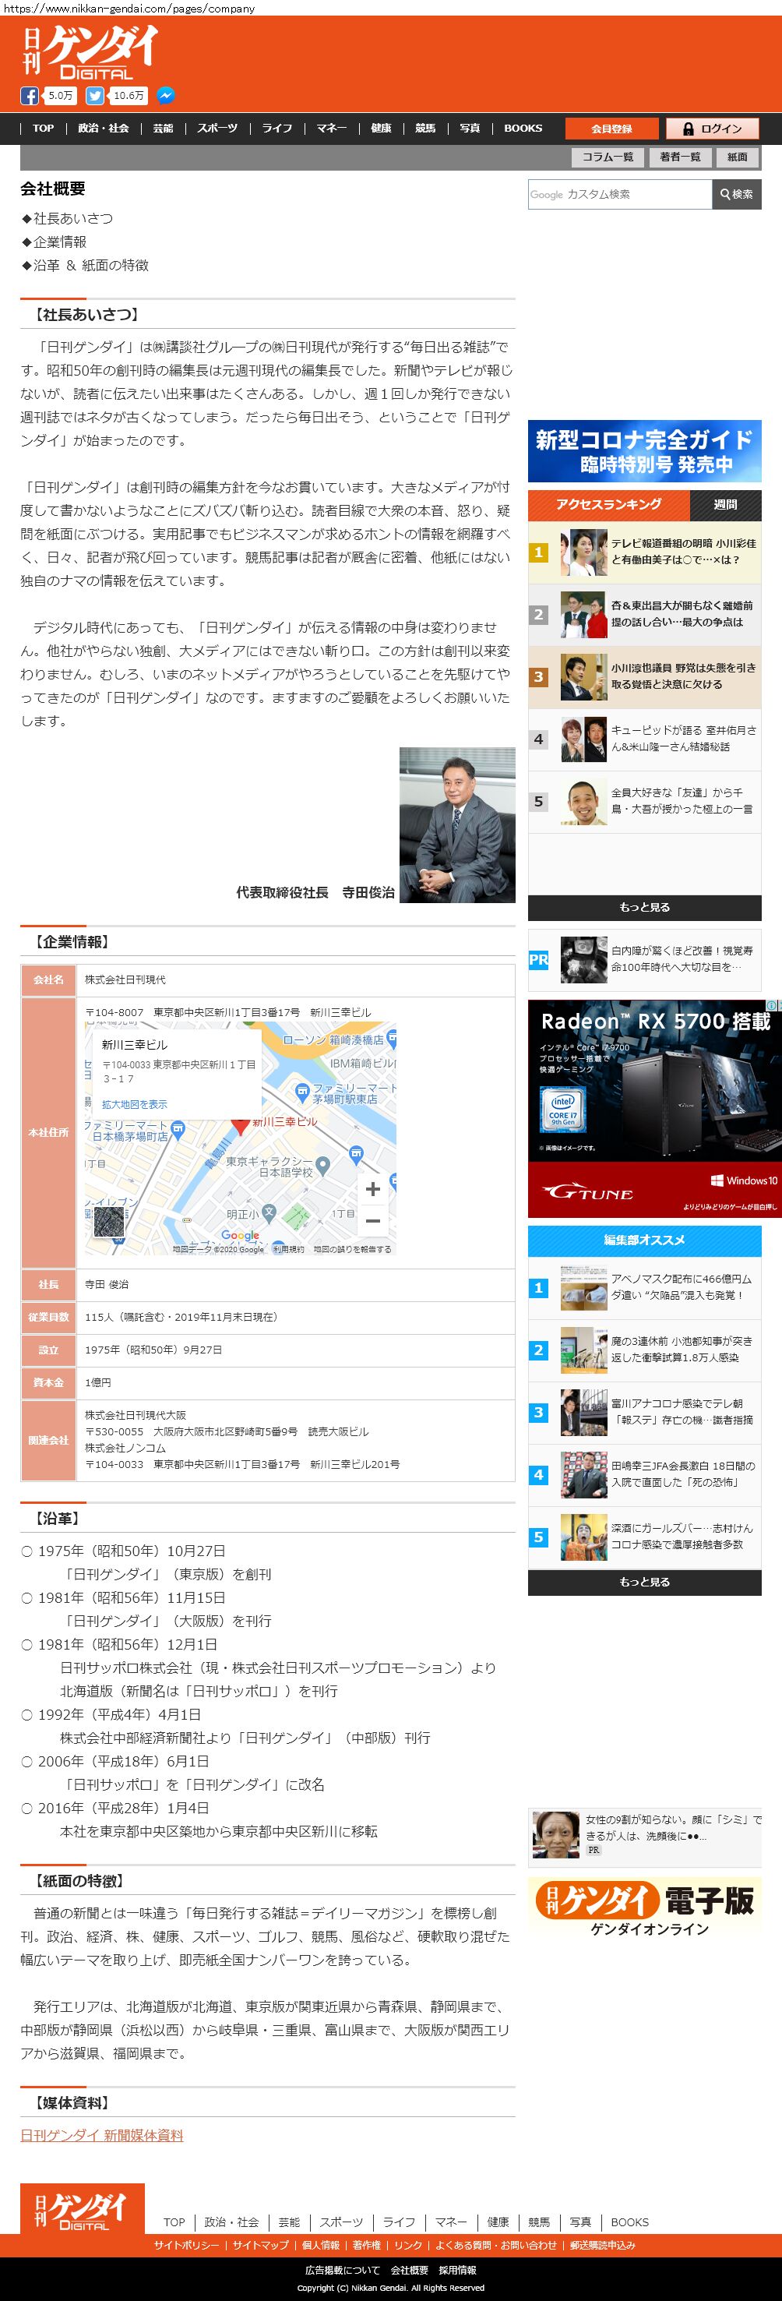This screenshot has height=2301, width=782.
Task: Focus the Google カスタム検索 input field
Action: pos(621,194)
